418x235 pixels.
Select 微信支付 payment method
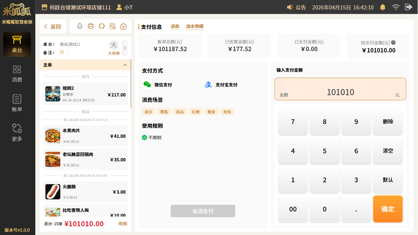[x=157, y=84]
